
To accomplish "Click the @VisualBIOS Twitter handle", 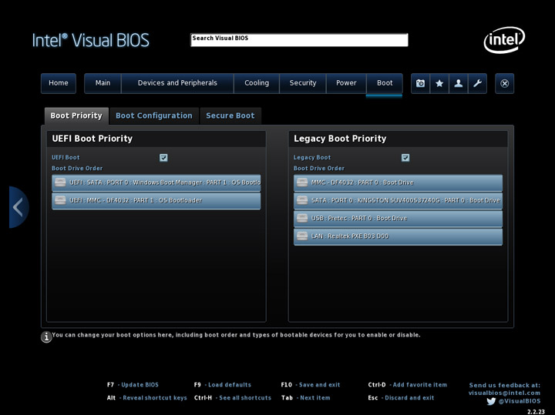I will click(520, 401).
